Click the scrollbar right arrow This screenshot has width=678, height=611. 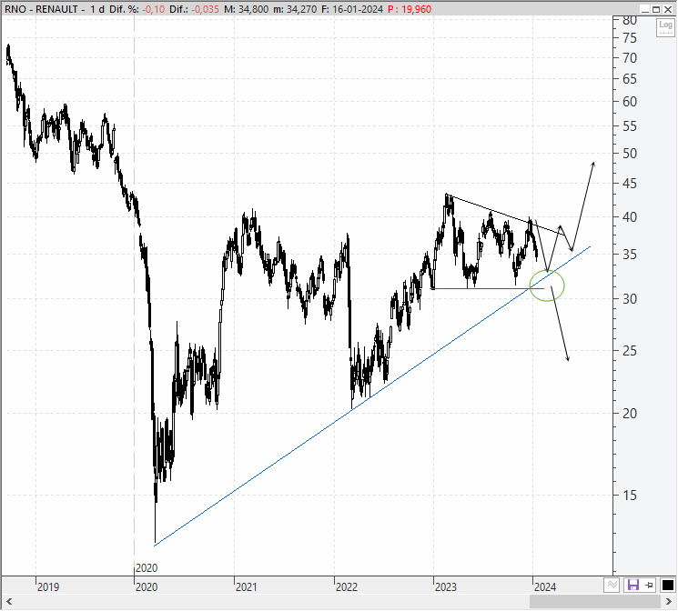click(669, 602)
